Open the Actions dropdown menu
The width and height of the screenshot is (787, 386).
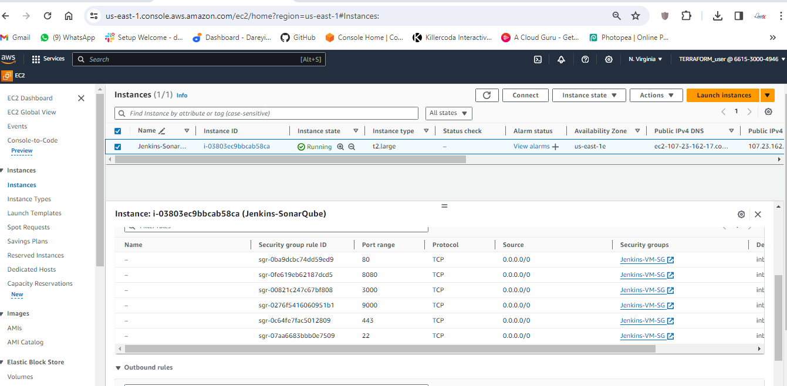click(656, 96)
